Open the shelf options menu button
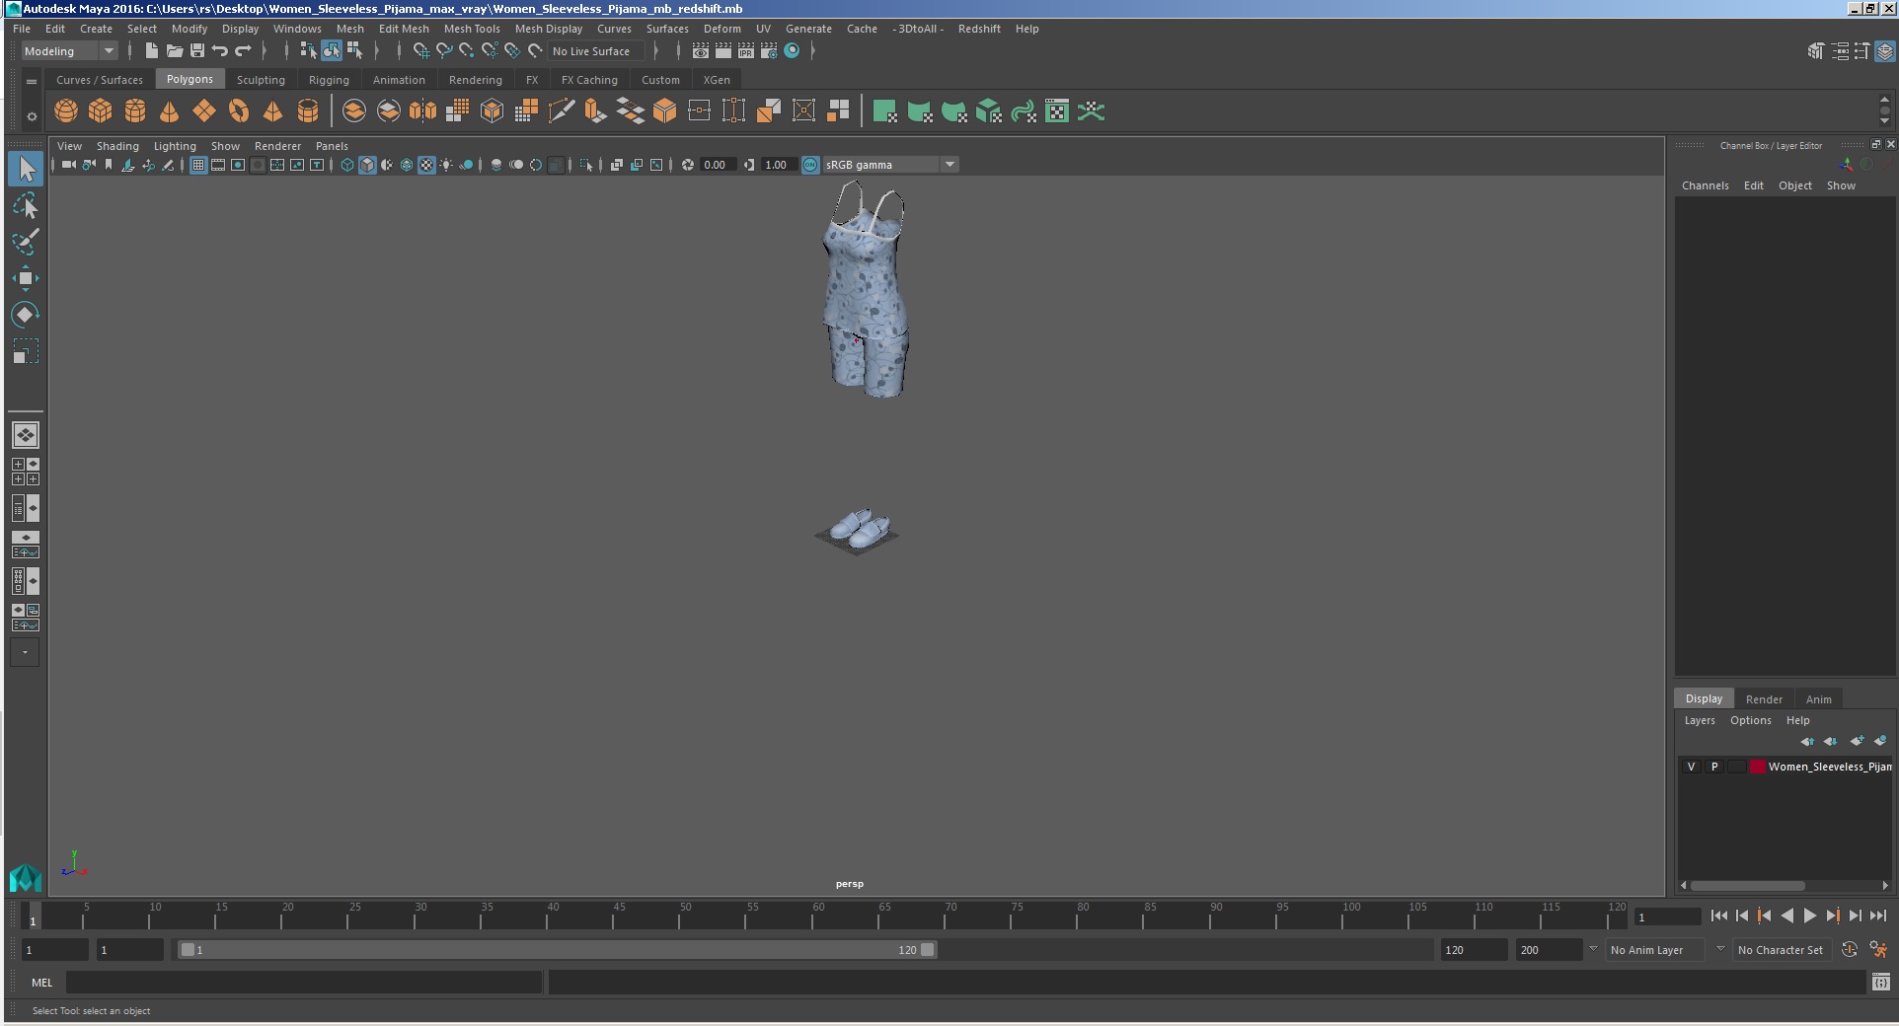Screen dimensions: 1899x1026 coord(32,116)
